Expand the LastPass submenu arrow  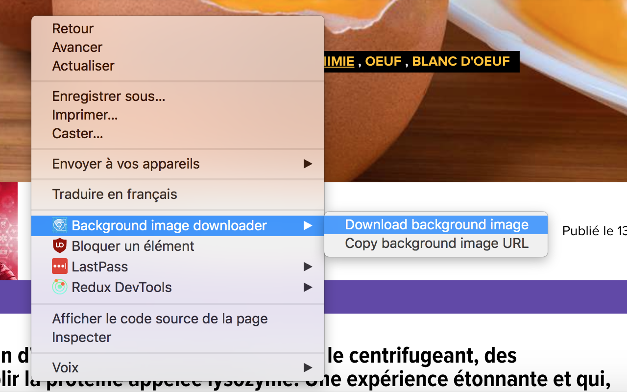tap(308, 267)
